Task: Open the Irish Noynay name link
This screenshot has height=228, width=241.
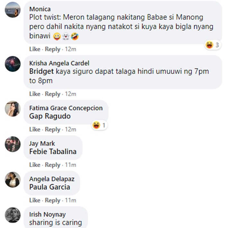Action: (x=48, y=214)
